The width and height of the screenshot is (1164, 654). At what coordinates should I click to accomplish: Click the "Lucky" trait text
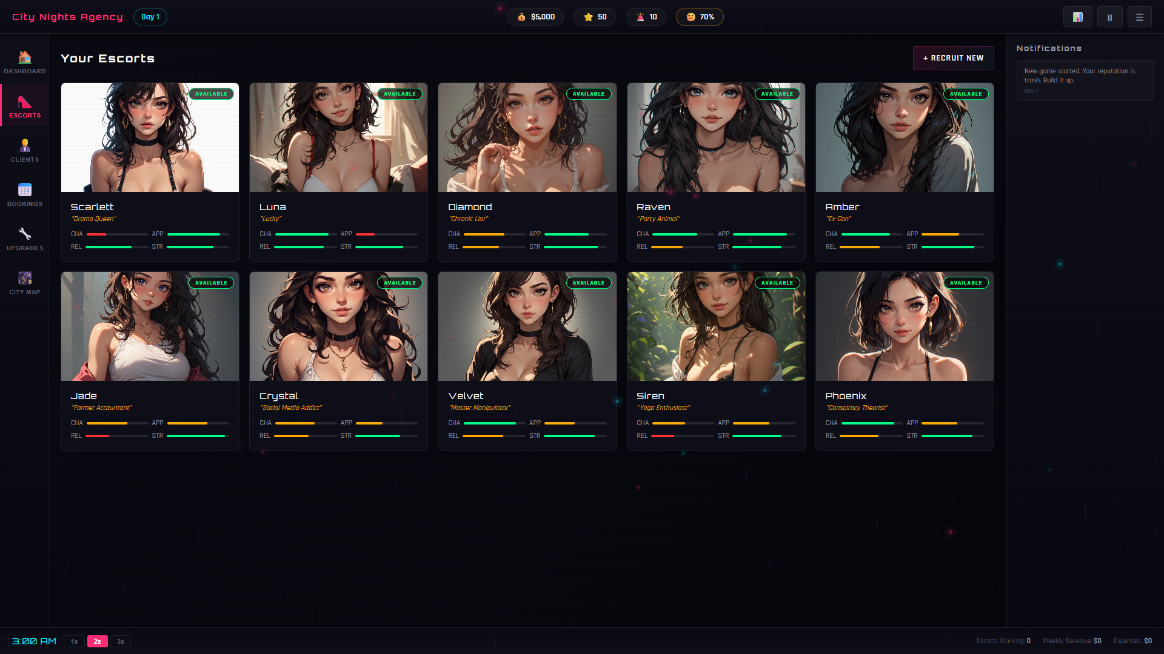271,219
